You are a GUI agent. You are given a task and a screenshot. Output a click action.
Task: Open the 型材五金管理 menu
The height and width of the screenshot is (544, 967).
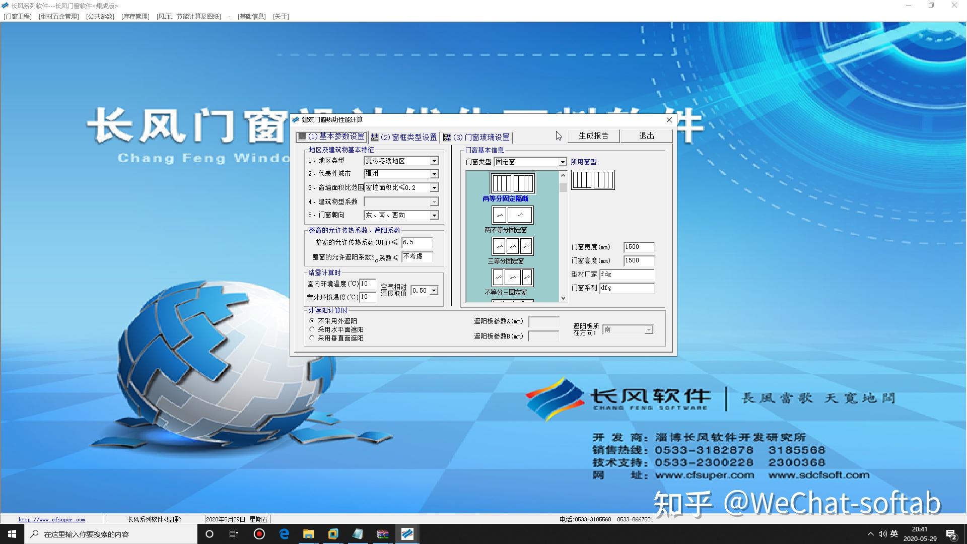pos(59,16)
